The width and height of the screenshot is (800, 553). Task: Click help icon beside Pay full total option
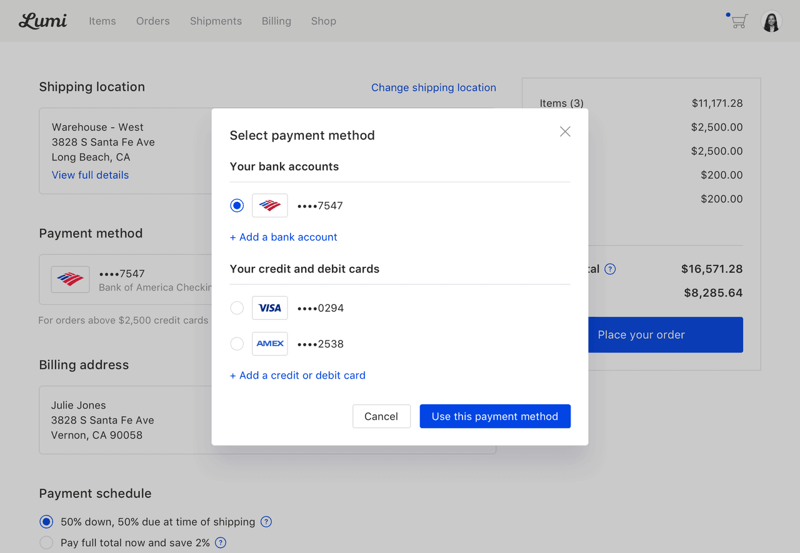click(221, 543)
